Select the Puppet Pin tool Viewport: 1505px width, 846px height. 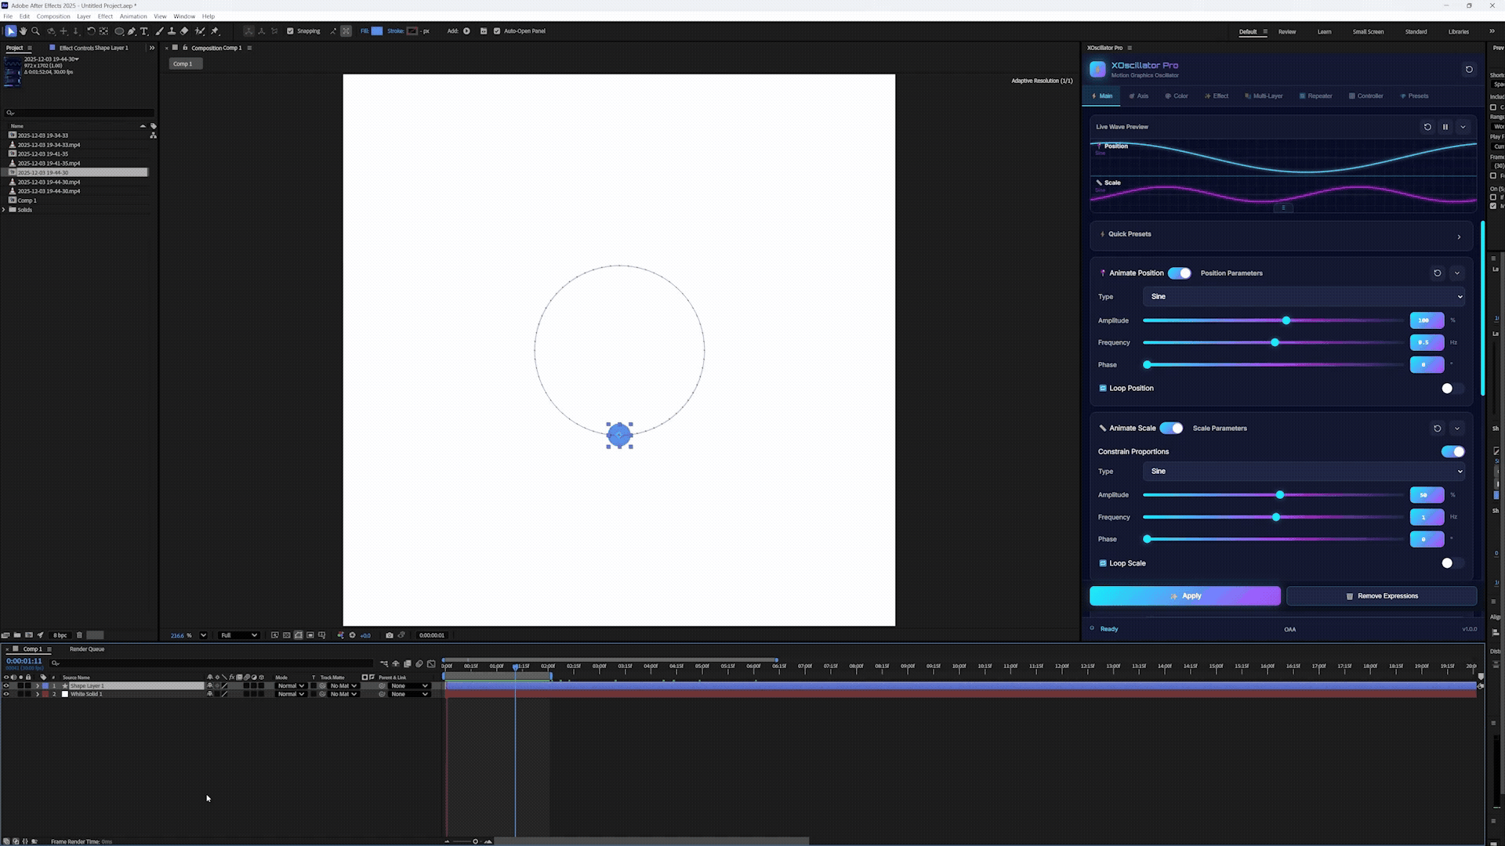[x=215, y=31]
